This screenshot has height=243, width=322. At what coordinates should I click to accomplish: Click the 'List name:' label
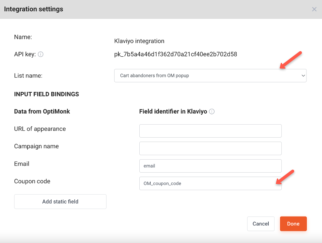[28, 76]
